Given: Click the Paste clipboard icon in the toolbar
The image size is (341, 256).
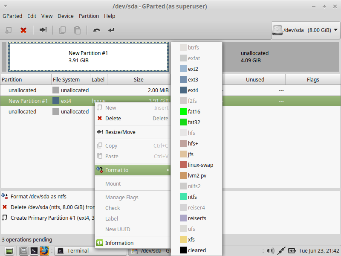Looking at the screenshot, I should point(77,30).
